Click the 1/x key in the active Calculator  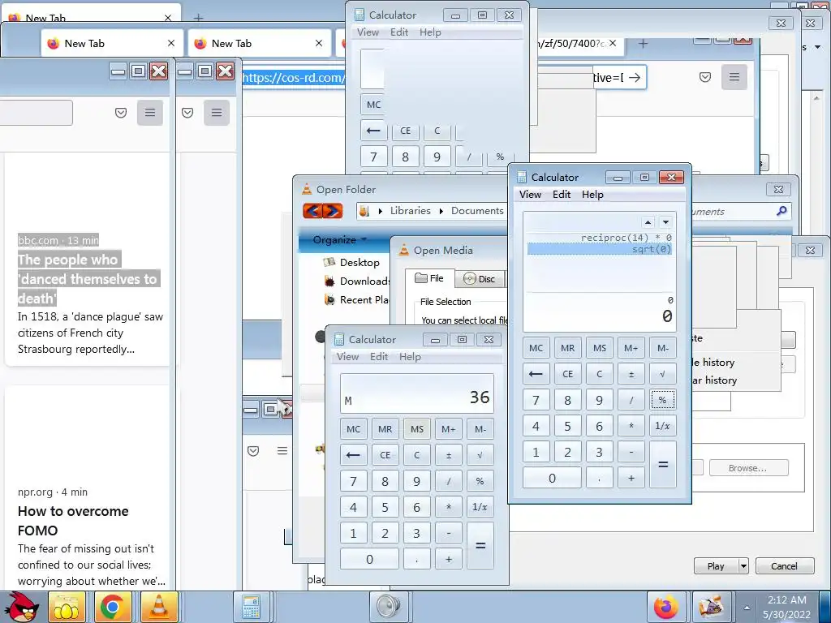click(662, 426)
